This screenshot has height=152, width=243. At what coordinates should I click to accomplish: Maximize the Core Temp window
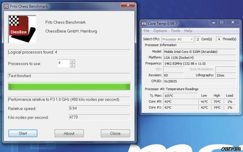tap(222, 23)
